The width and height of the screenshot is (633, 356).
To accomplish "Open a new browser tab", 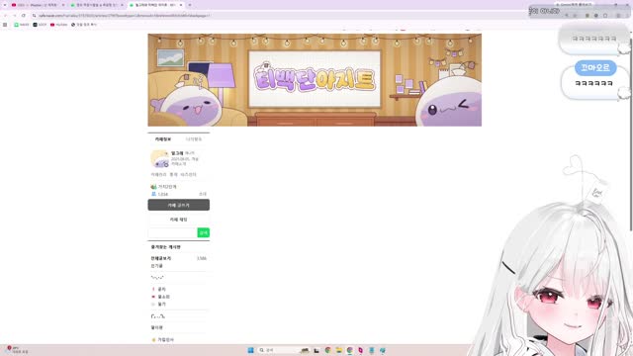I will [190, 5].
